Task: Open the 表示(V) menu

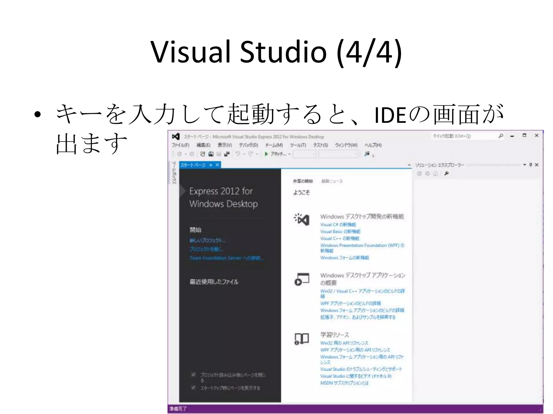Action: pyautogui.click(x=225, y=145)
